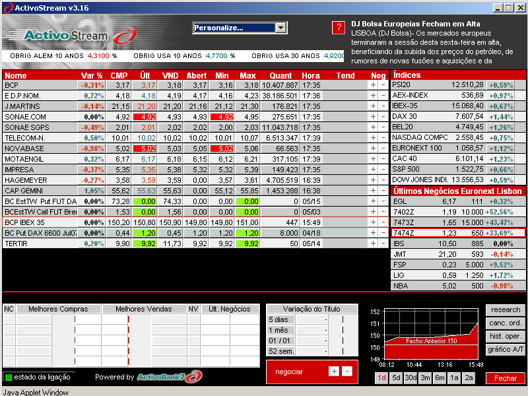Click the S&P 500 index row
This screenshot has height=396, width=528.
click(x=458, y=170)
